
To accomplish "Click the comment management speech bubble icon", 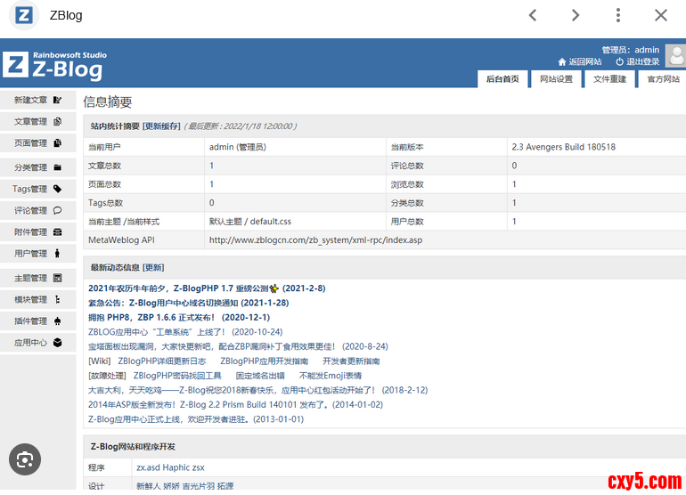I will (x=58, y=211).
